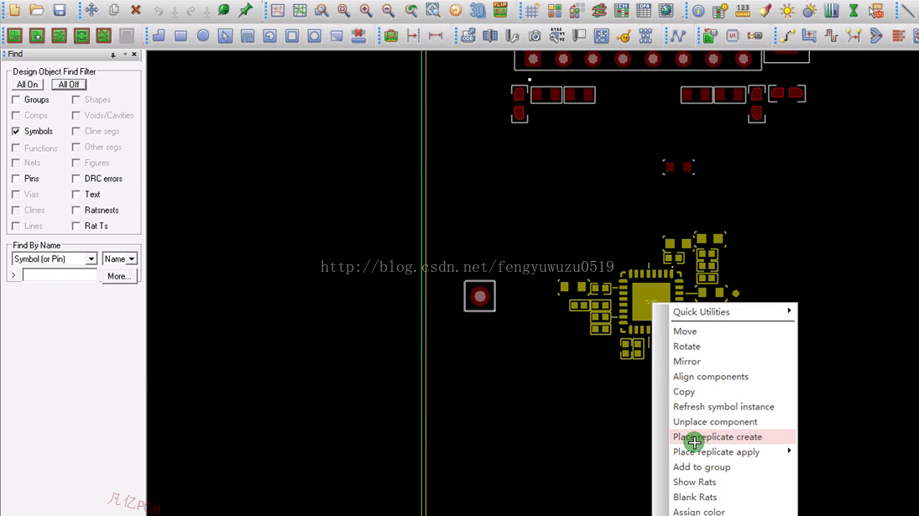
Task: Click the red X Delete icon
Action: coord(136,10)
